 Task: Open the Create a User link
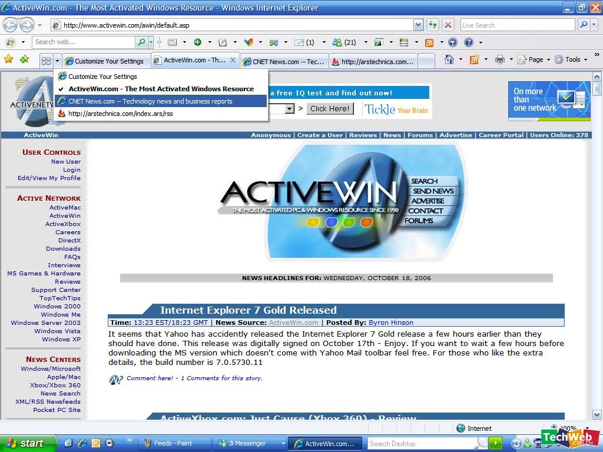320,135
